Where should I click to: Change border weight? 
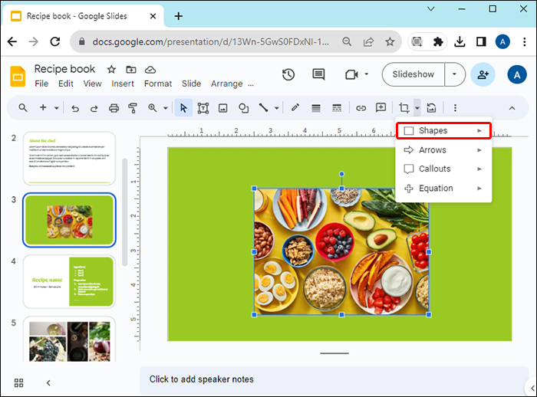(316, 108)
